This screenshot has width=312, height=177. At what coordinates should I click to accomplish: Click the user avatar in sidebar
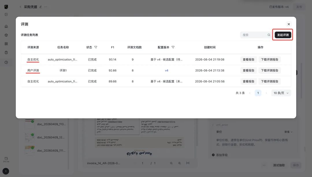[6, 171]
